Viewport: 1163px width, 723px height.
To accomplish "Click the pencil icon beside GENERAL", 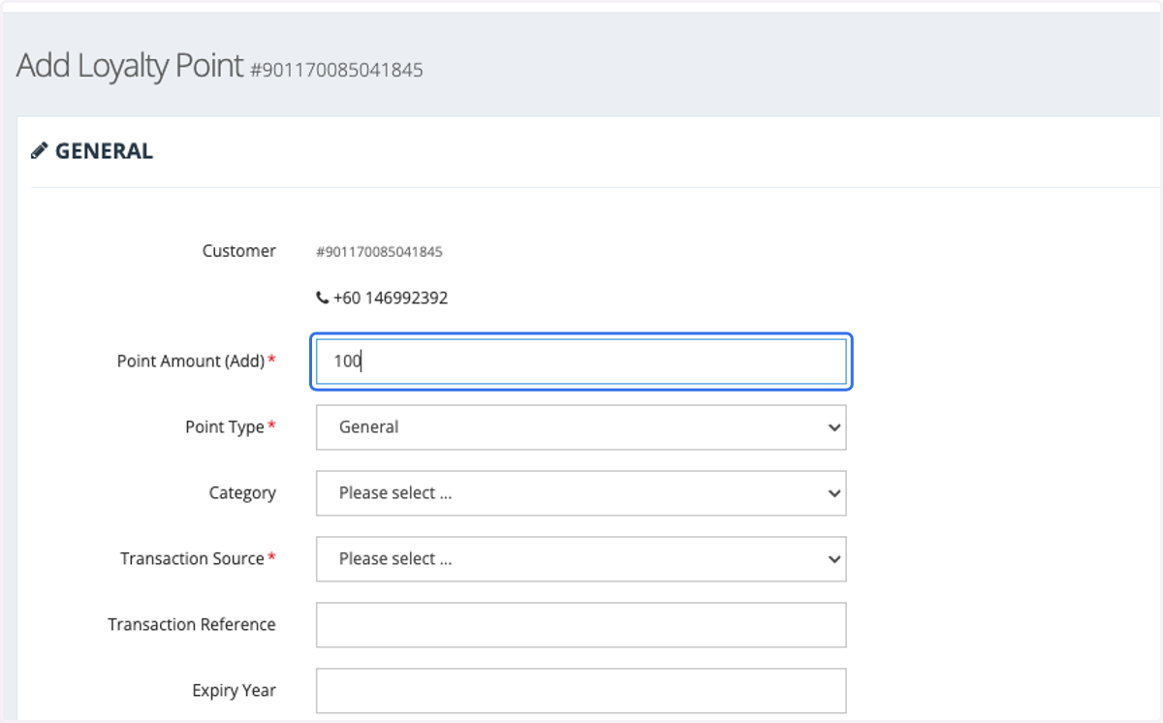I will click(x=39, y=151).
